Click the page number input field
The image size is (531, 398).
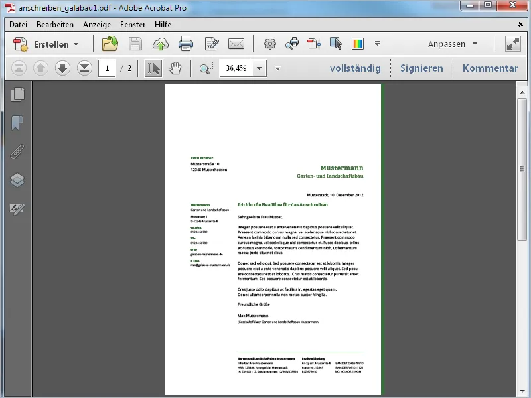coord(107,68)
